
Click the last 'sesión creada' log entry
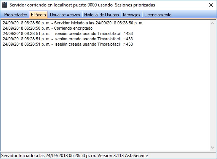[x=68, y=44]
